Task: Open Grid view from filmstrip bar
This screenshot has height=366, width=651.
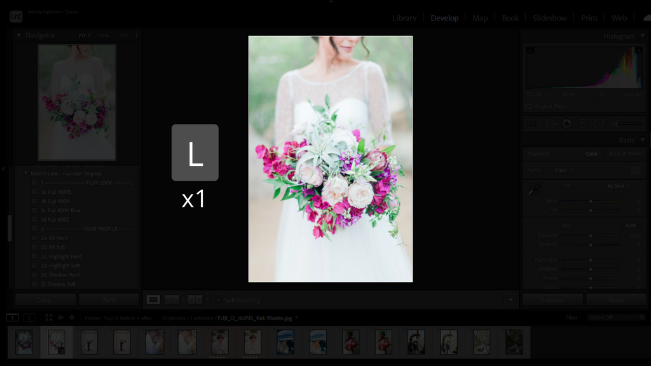Action: coord(48,318)
